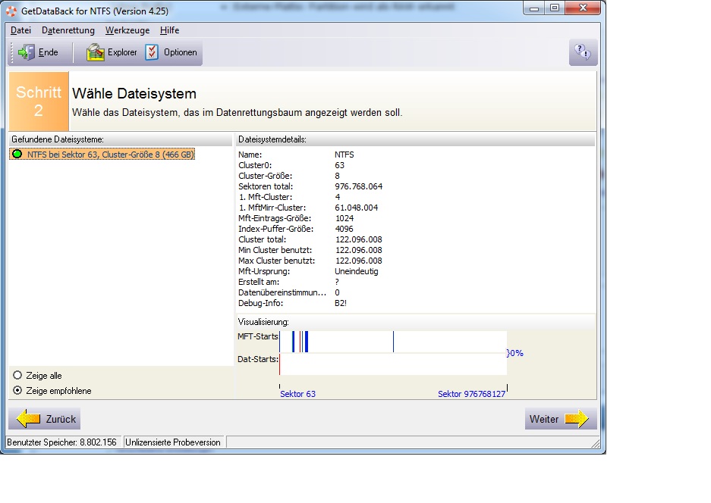This screenshot has height=503, width=711.
Task: Click the MFT-Starts visualization bar
Action: click(x=393, y=342)
